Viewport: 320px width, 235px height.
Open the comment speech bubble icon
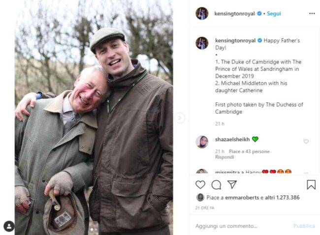pyautogui.click(x=216, y=185)
